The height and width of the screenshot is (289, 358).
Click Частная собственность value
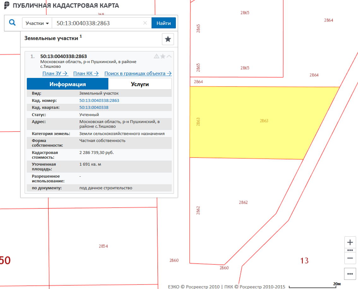tap(102, 140)
